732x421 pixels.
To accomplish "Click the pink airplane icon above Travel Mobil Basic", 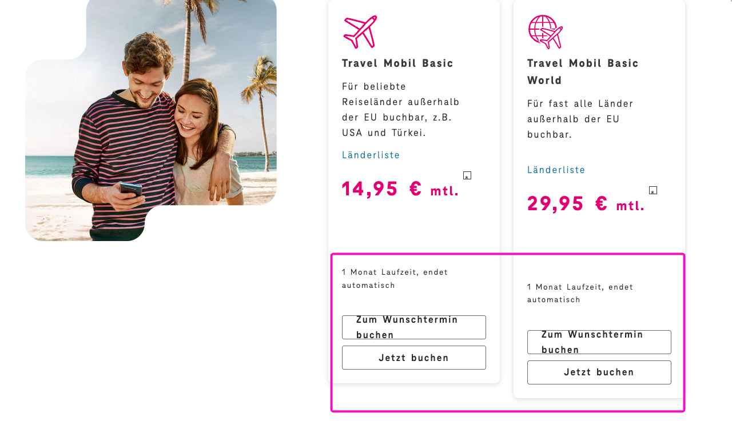I will [x=359, y=31].
